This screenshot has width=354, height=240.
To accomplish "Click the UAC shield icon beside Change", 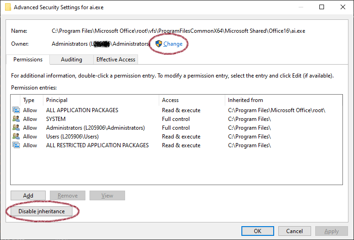I will point(159,44).
